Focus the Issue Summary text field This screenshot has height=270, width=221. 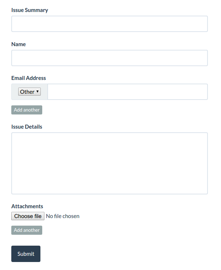click(x=110, y=24)
